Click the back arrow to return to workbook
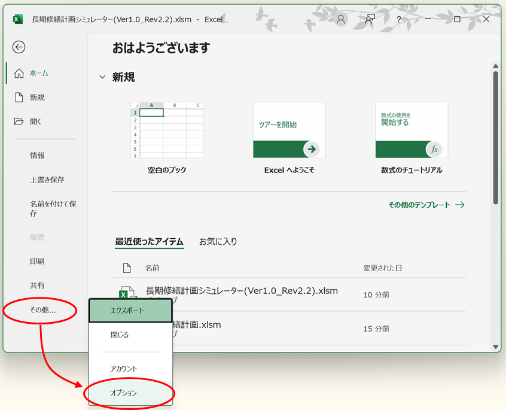The width and height of the screenshot is (506, 410). [x=19, y=47]
